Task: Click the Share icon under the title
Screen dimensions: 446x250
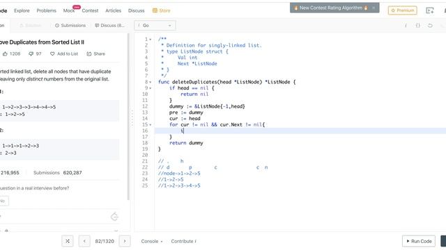Action: click(89, 53)
